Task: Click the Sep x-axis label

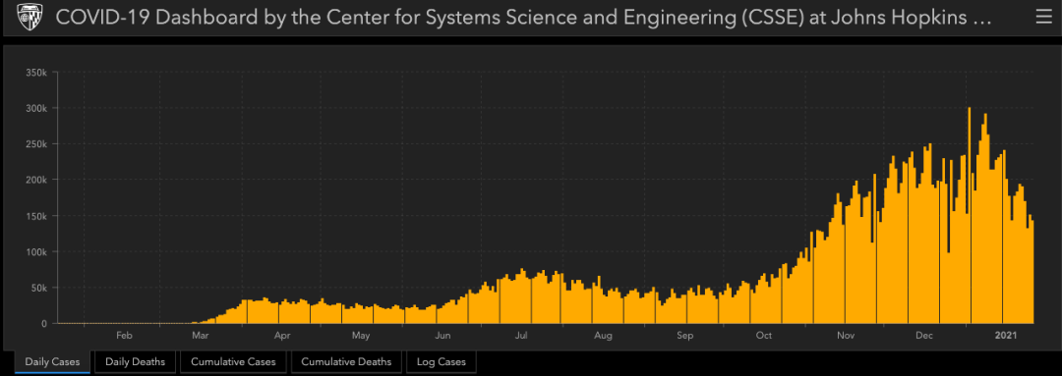Action: [x=684, y=335]
